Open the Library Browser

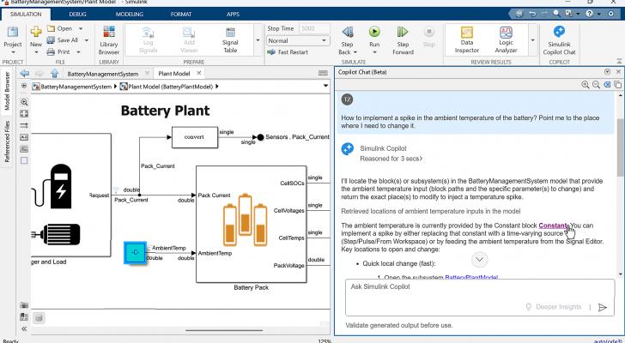(x=109, y=43)
